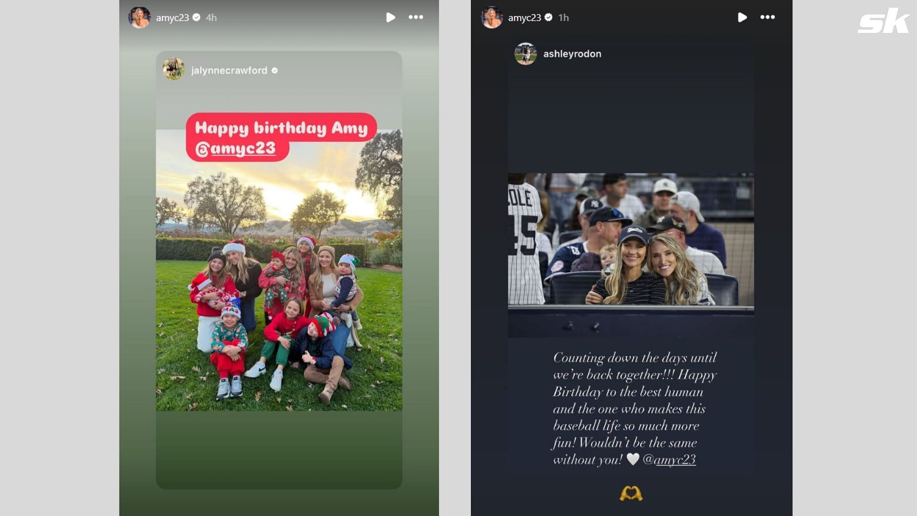Tap amyc23 profile icon on left
Image resolution: width=917 pixels, height=516 pixels.
142,17
